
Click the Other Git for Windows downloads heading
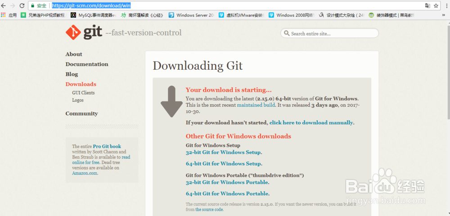tap(238, 136)
